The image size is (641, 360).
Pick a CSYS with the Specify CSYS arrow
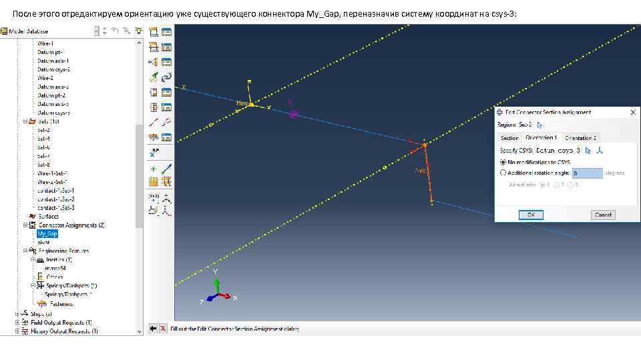coord(588,151)
